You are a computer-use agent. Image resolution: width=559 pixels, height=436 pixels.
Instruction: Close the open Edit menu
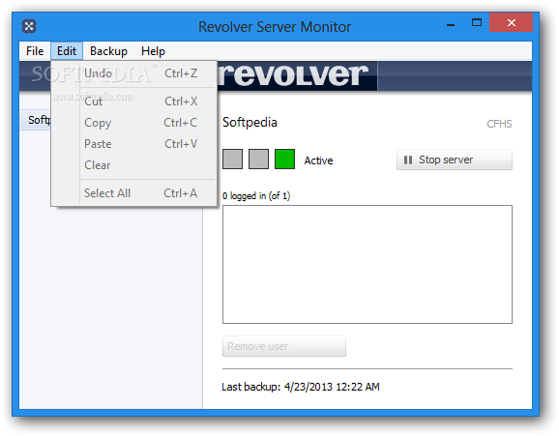coord(67,51)
